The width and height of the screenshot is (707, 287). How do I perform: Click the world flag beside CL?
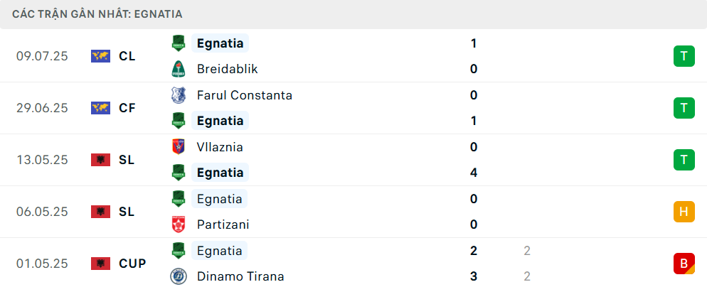coord(100,56)
